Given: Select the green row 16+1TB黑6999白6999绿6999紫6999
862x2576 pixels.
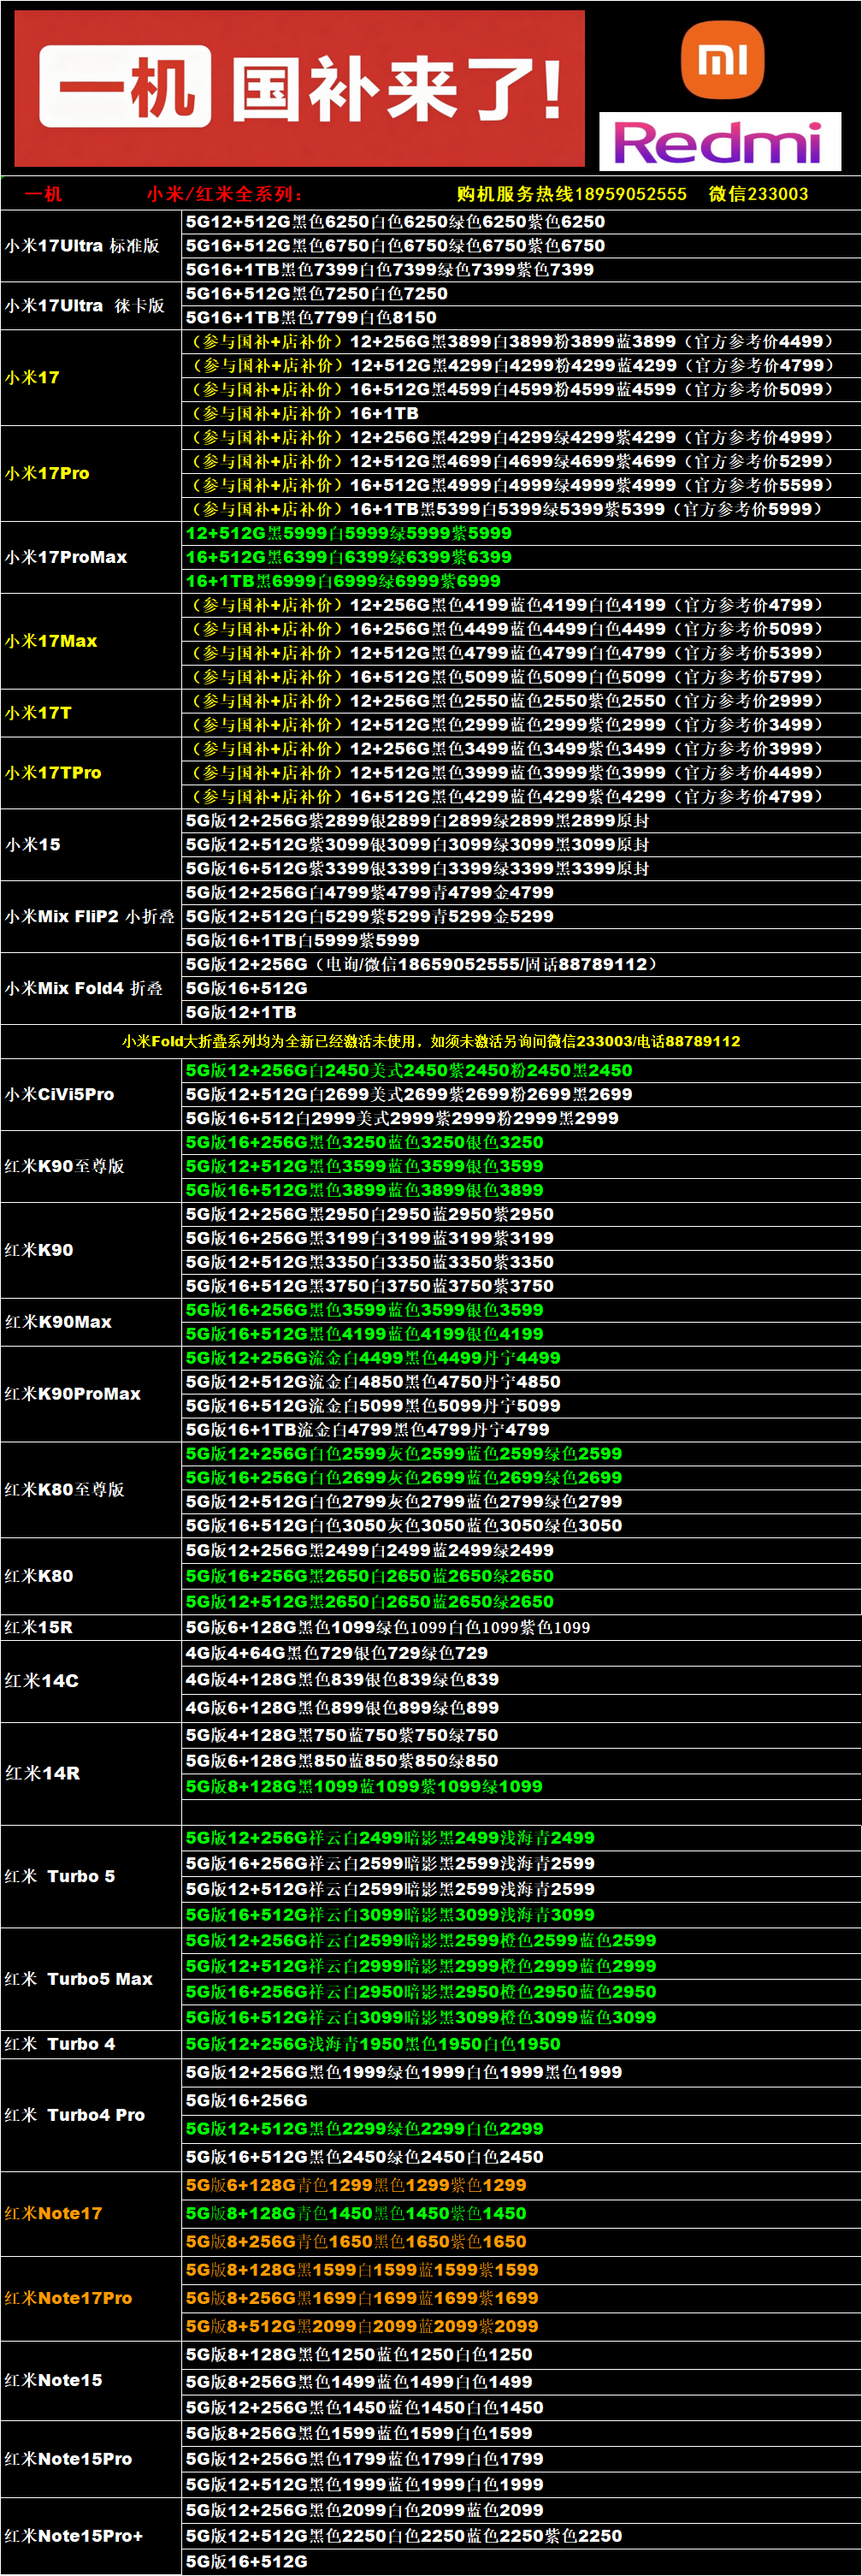Looking at the screenshot, I should pos(521,582).
